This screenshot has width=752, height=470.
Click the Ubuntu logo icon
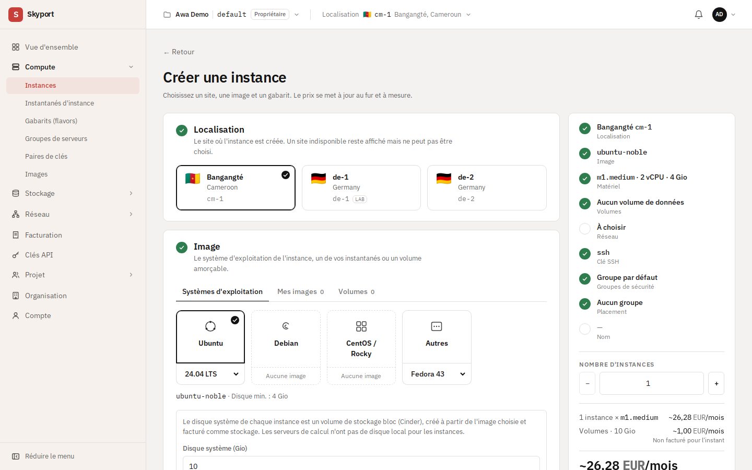[x=210, y=326]
